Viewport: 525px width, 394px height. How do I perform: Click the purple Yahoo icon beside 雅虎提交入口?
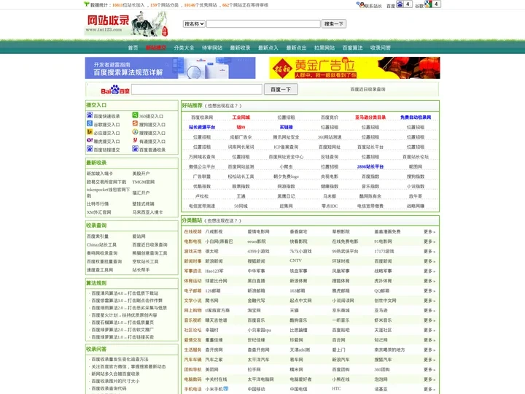[x=90, y=140]
